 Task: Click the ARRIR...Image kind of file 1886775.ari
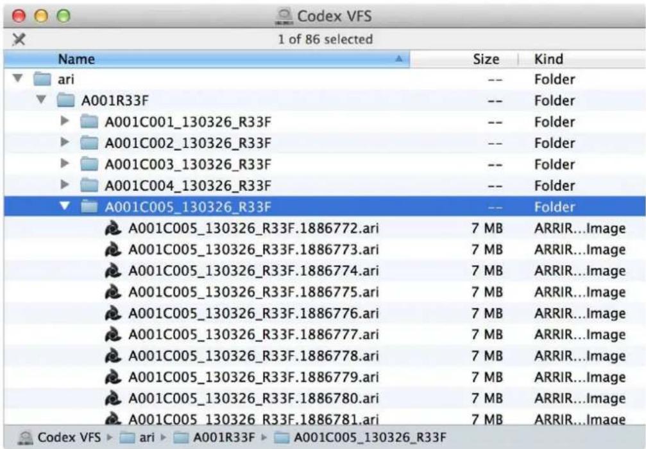click(x=580, y=292)
